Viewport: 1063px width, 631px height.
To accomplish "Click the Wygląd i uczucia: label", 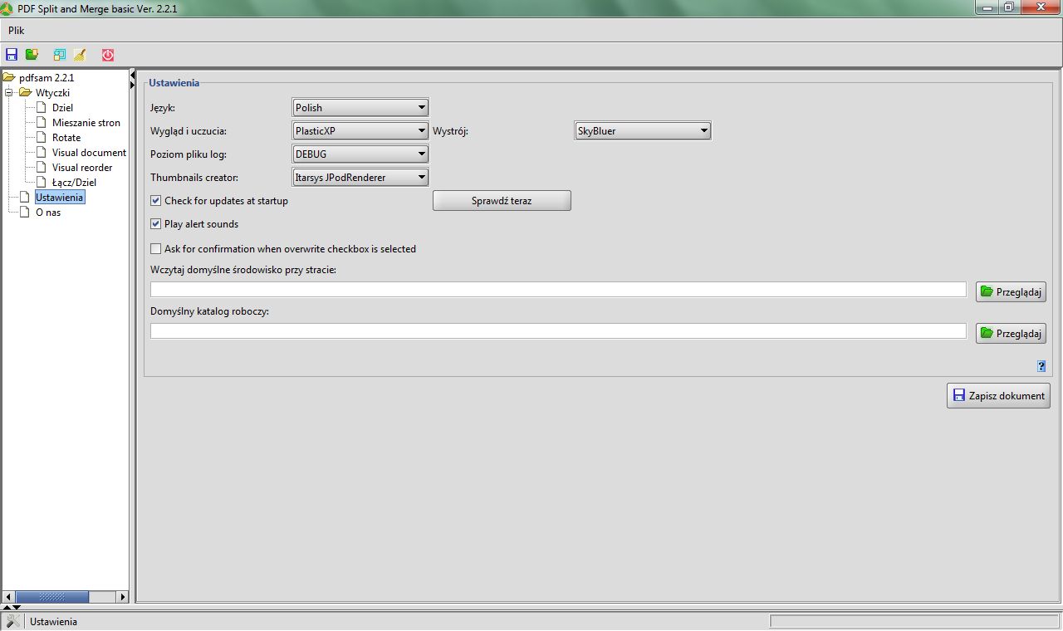I will tap(189, 131).
